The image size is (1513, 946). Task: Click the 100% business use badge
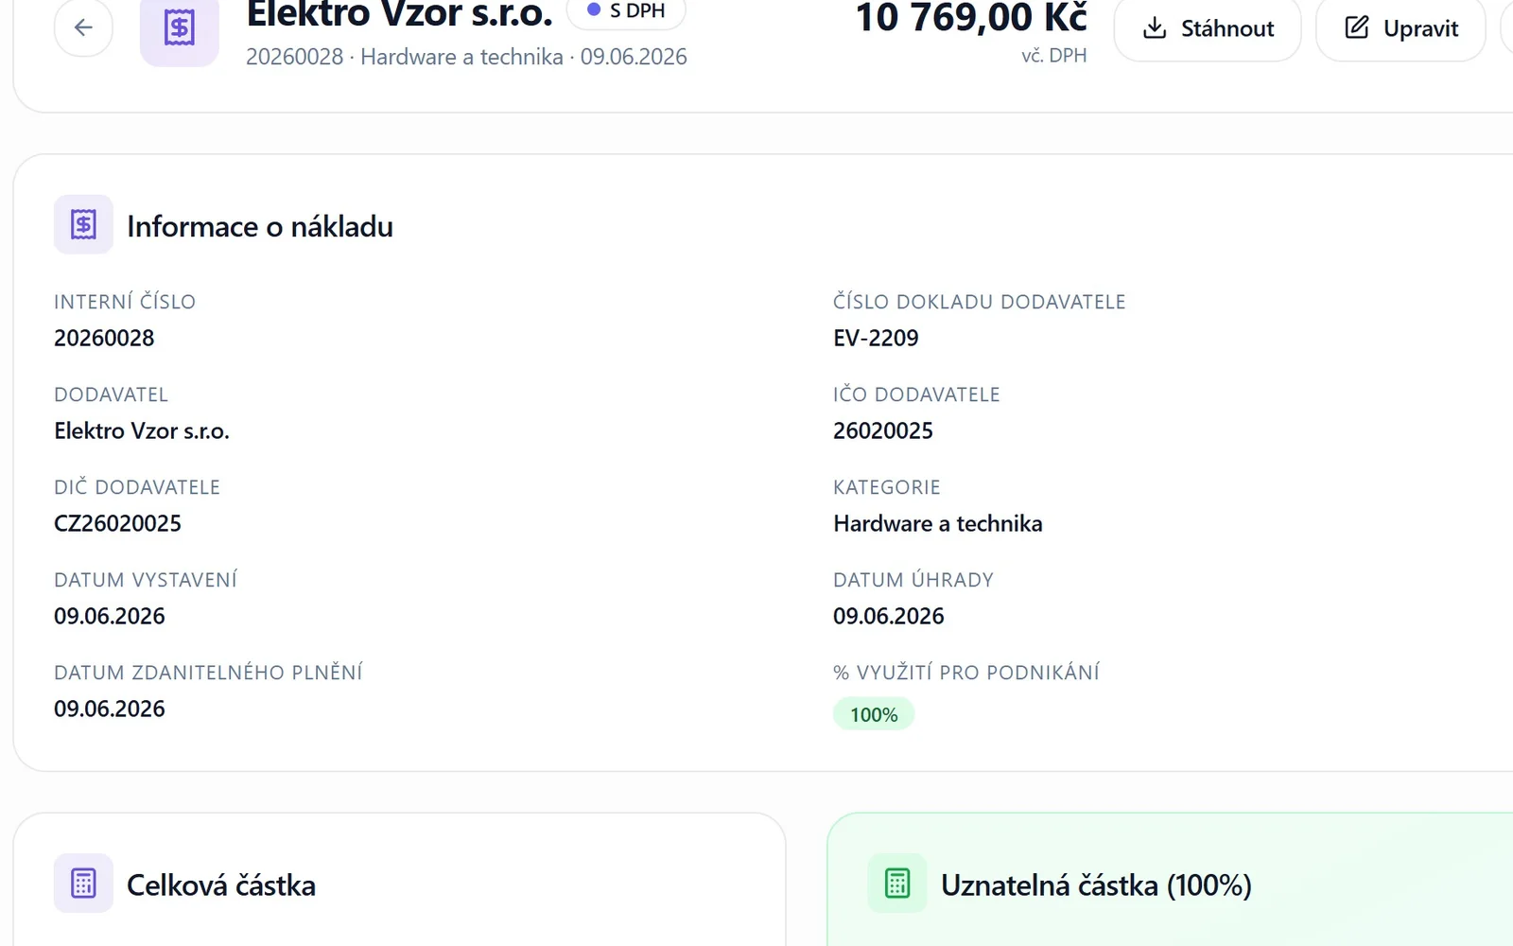tap(874, 714)
